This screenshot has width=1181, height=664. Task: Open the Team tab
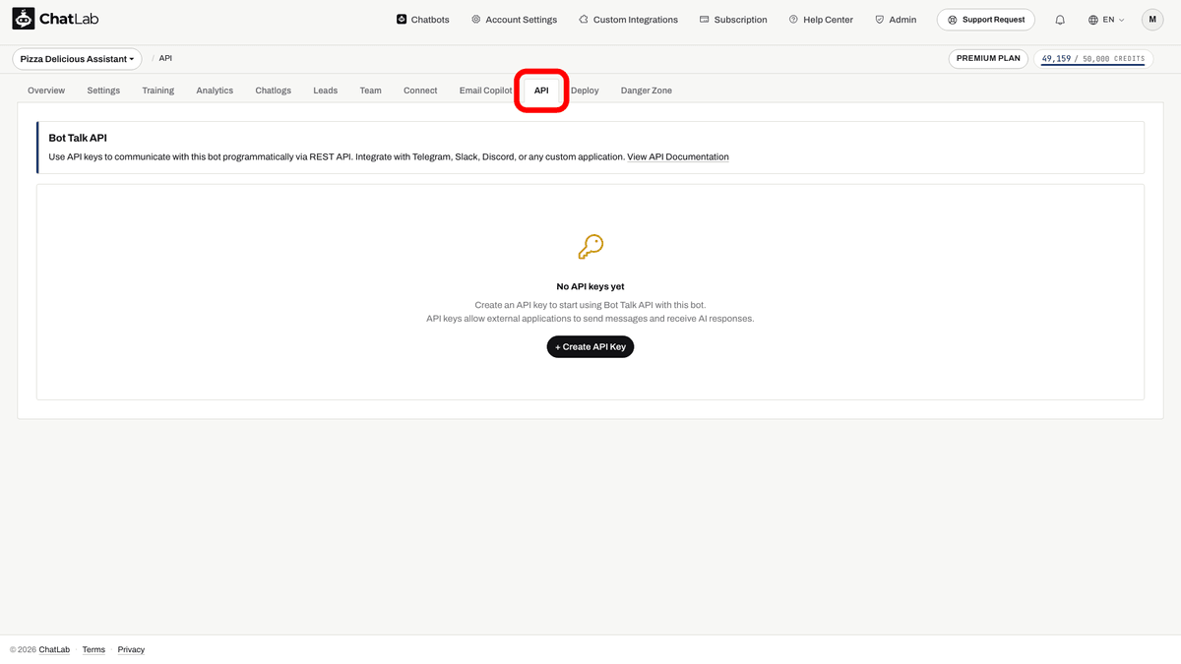pyautogui.click(x=370, y=91)
